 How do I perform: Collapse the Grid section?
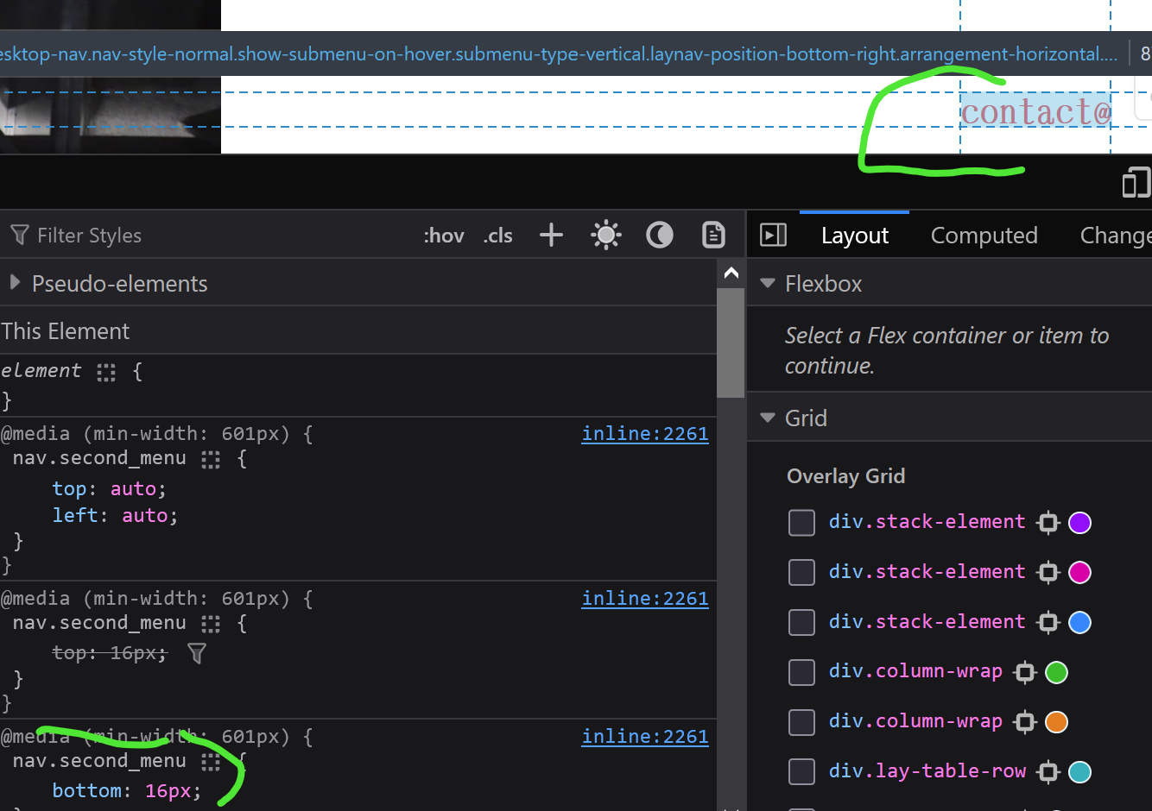[767, 418]
